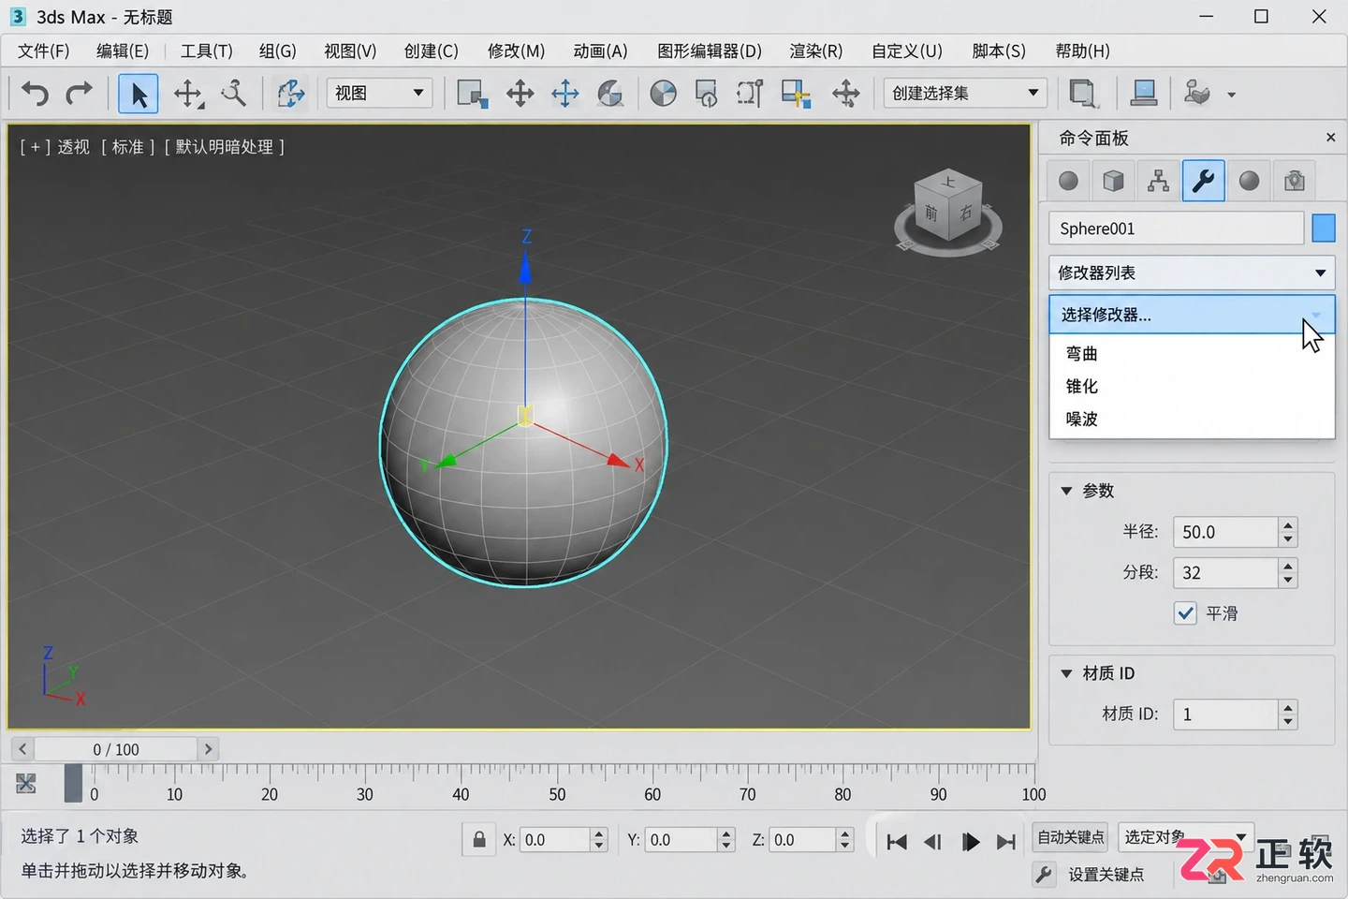This screenshot has height=899, width=1348.
Task: Open the Utilities tab camera icon
Action: point(1295,181)
